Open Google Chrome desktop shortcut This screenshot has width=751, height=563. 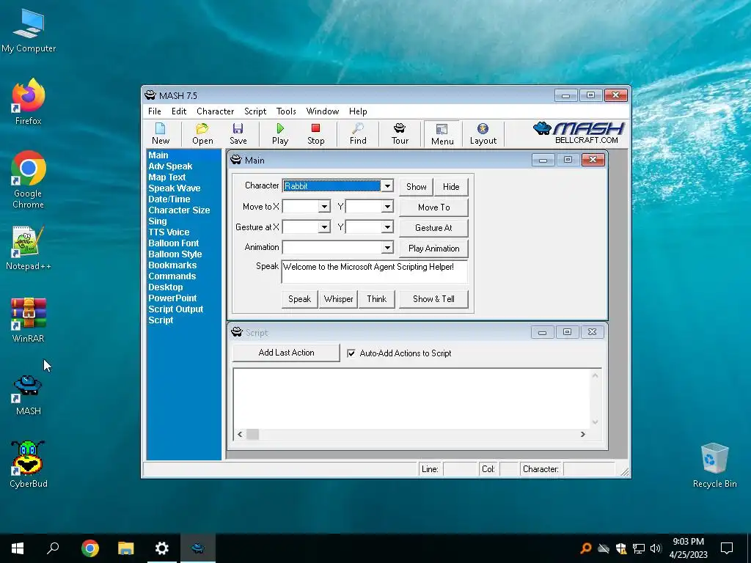(29, 180)
